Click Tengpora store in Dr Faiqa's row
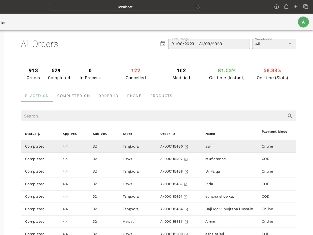This screenshot has width=313, height=235. pyautogui.click(x=131, y=171)
